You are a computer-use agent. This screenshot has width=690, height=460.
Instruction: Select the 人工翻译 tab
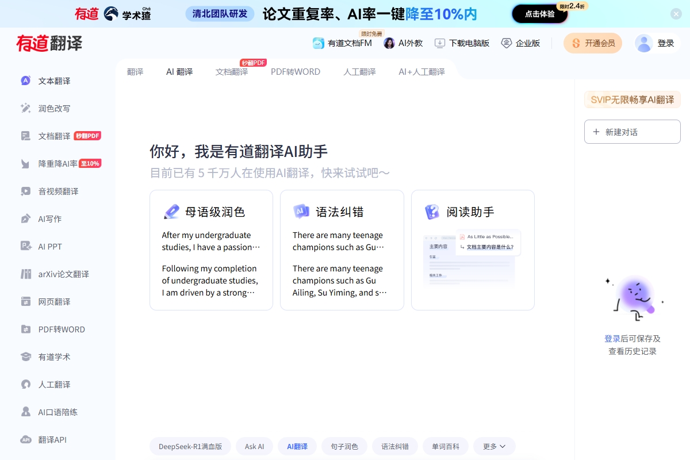click(359, 72)
